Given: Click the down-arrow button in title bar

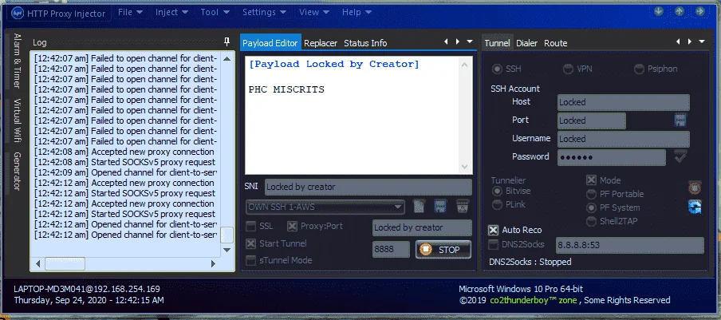Looking at the screenshot, I should point(659,11).
